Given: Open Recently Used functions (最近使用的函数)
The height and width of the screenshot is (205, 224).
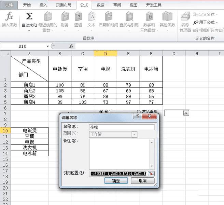Looking at the screenshot, I should pos(48,16).
